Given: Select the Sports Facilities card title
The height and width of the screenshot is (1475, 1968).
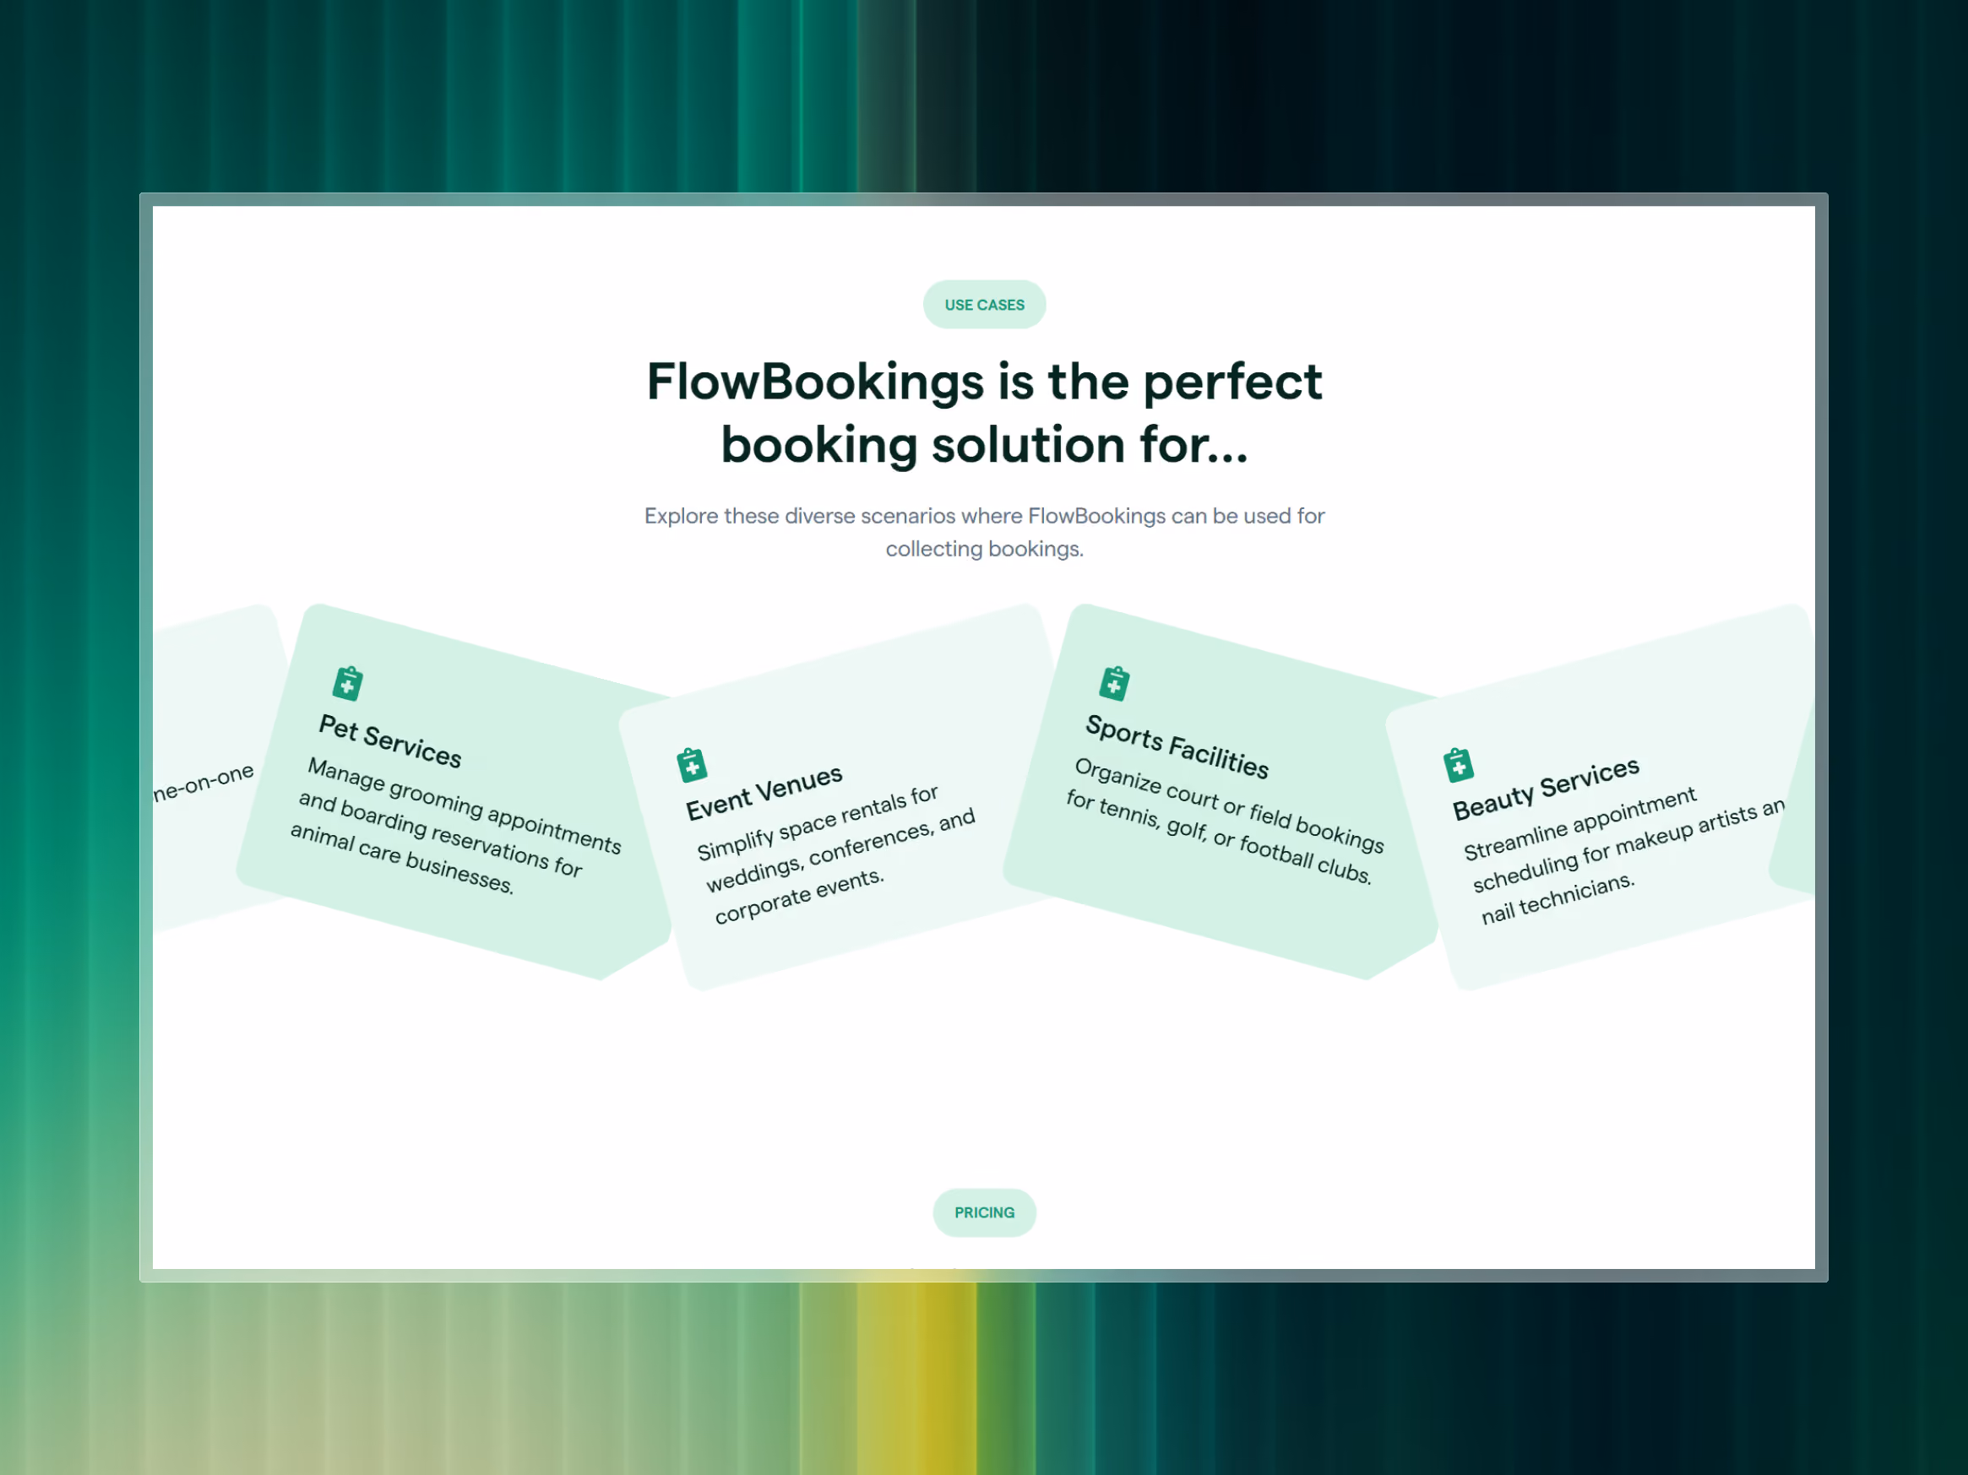Looking at the screenshot, I should [1177, 746].
